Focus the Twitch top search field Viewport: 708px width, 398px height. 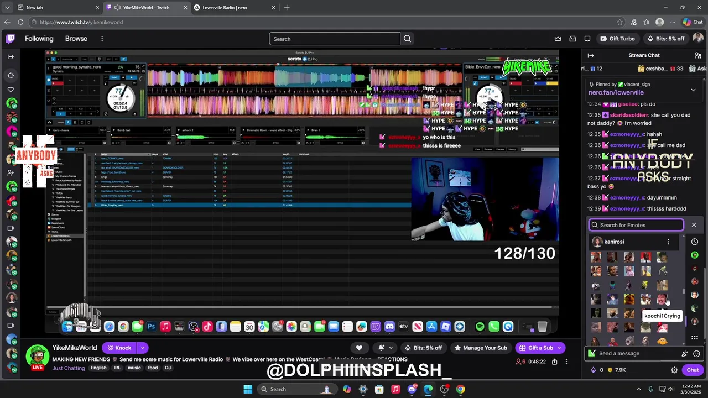coord(335,39)
